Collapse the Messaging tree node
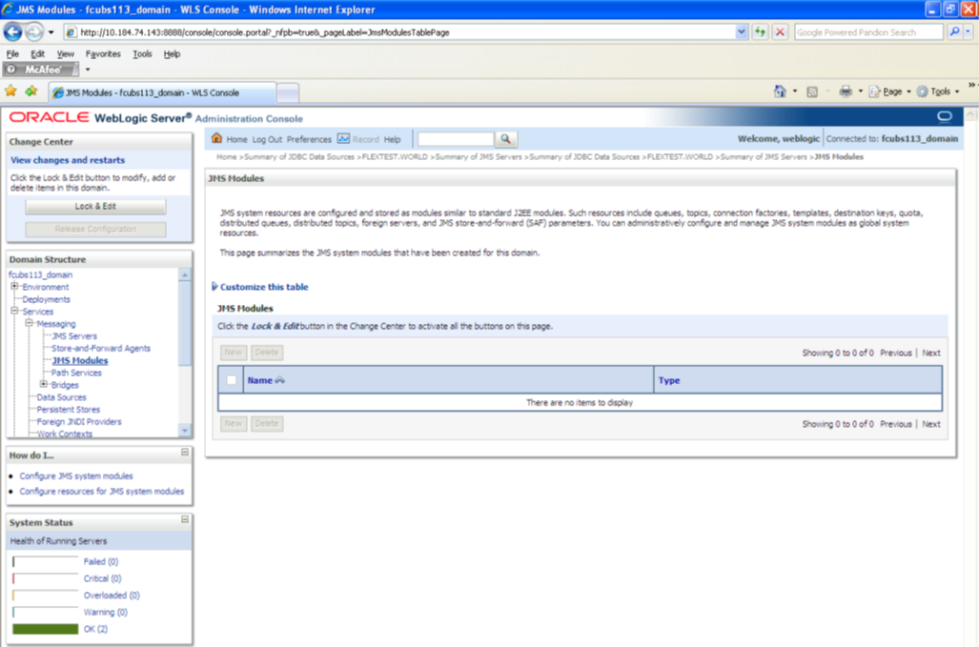This screenshot has height=647, width=979. 29,323
